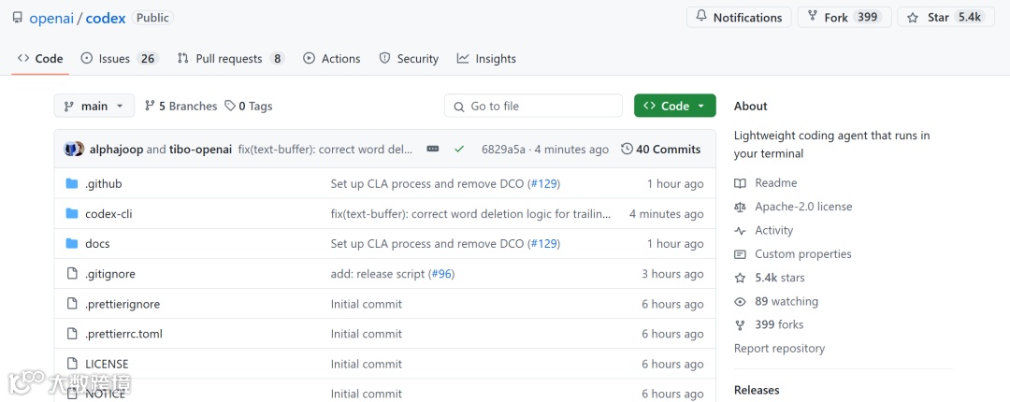
Task: Switch to the Code tab
Action: (40, 59)
